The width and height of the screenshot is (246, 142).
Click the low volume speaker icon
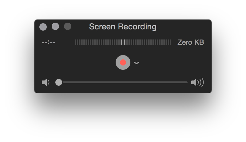point(45,82)
